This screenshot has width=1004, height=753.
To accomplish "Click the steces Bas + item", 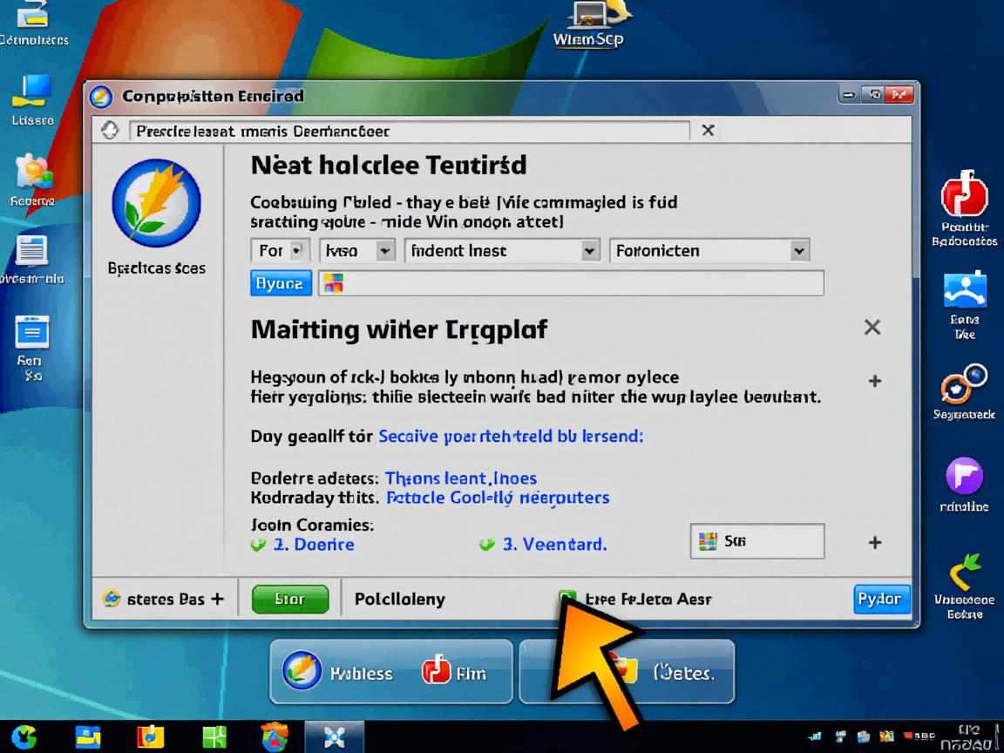I will (x=163, y=600).
